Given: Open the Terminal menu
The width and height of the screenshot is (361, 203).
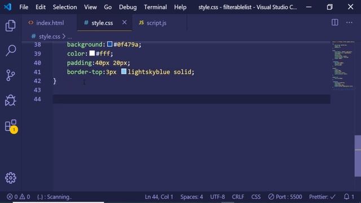Looking at the screenshot, I should 156,7.
